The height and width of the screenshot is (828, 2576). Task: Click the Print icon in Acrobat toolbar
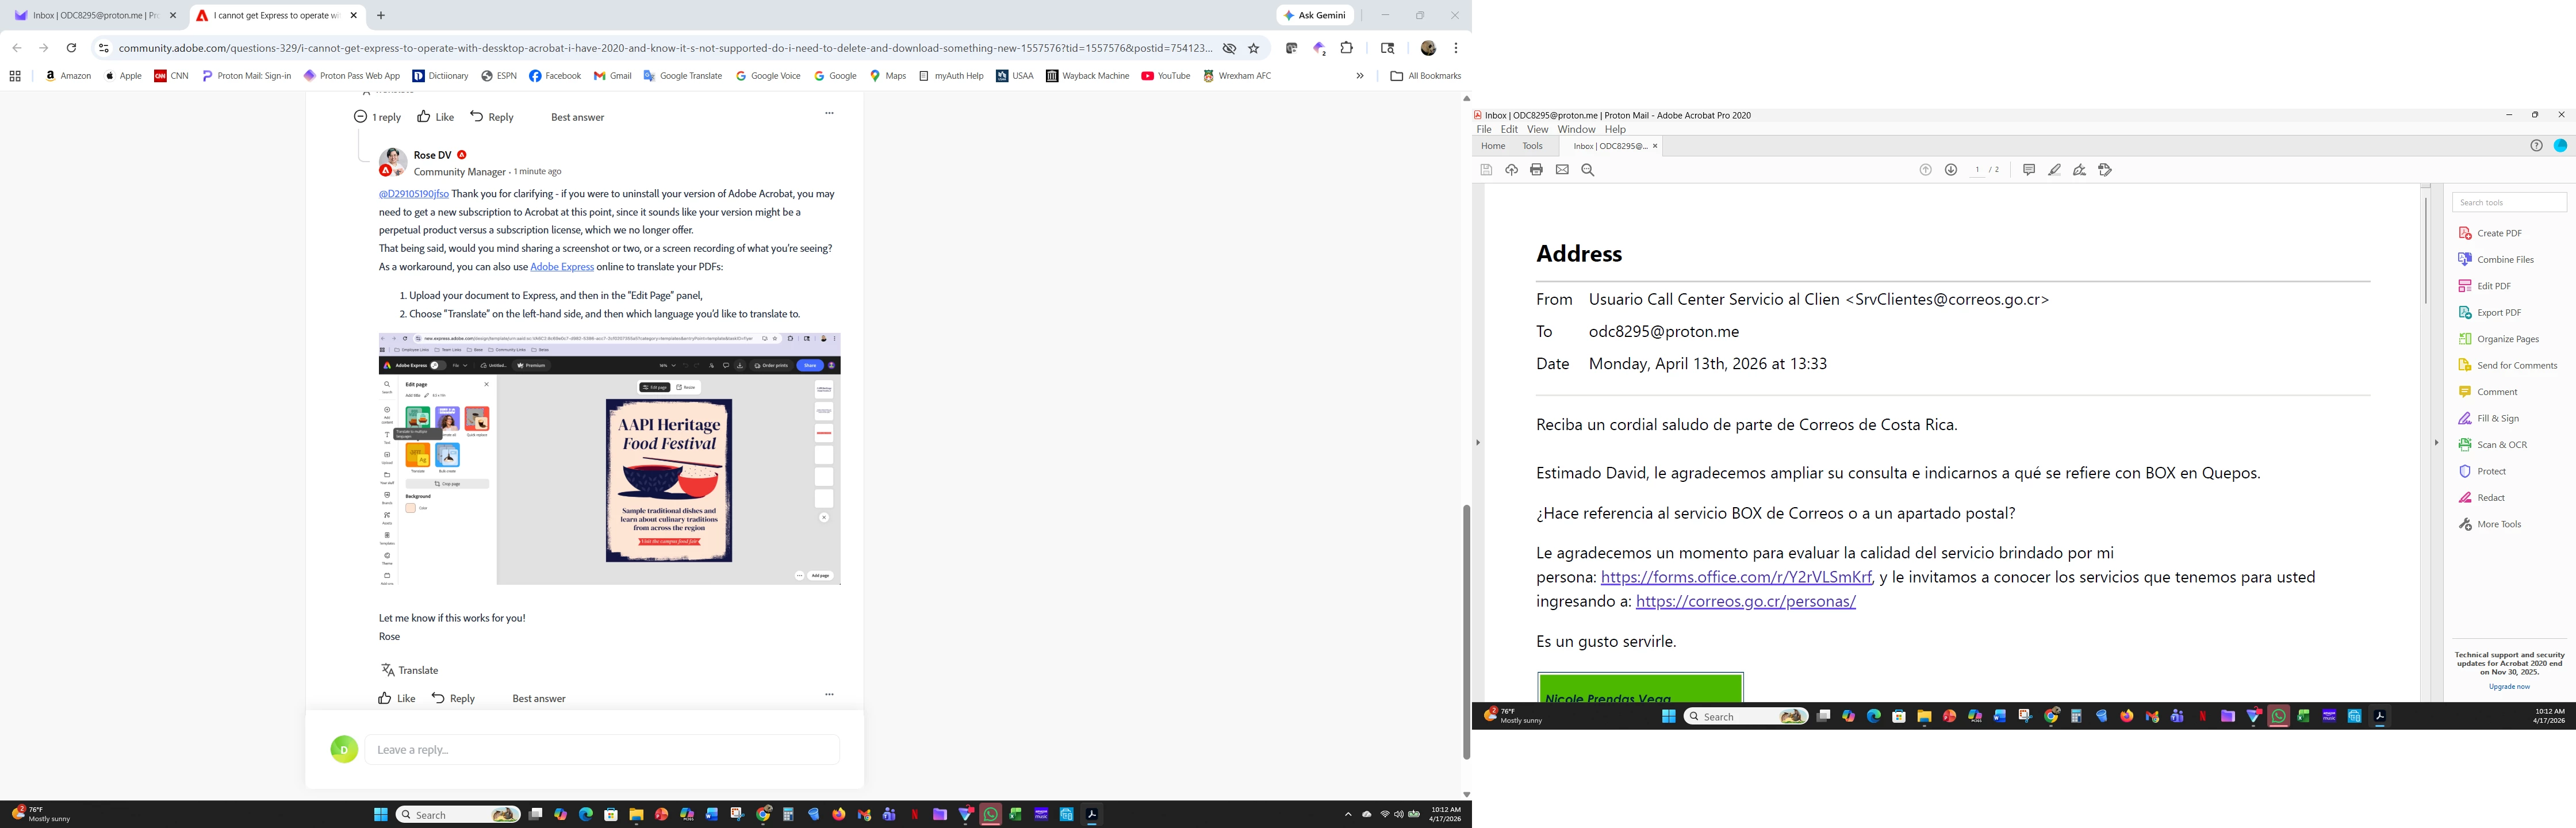[x=1536, y=170]
